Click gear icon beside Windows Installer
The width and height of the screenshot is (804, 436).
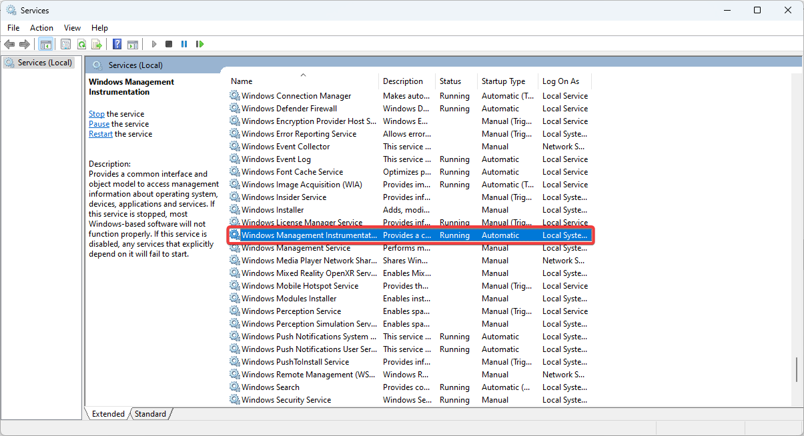point(235,210)
